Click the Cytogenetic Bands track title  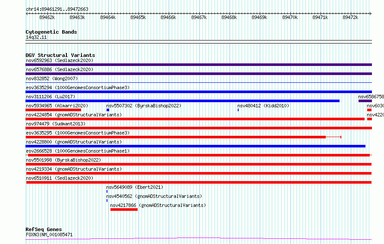51,32
